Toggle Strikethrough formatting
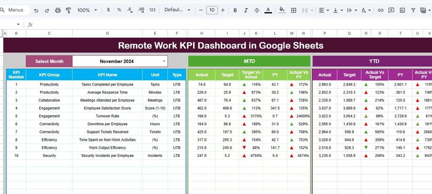 click(x=257, y=10)
